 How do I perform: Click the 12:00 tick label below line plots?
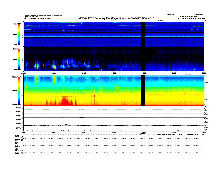[114, 132]
